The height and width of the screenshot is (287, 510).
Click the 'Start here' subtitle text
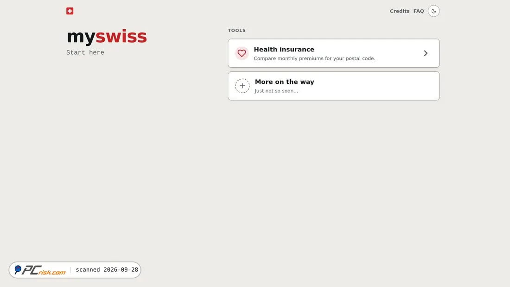pyautogui.click(x=85, y=53)
